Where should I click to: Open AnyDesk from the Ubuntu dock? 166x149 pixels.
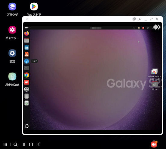click(26, 82)
